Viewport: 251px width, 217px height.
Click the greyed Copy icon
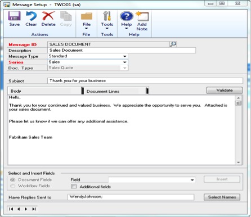click(x=66, y=16)
